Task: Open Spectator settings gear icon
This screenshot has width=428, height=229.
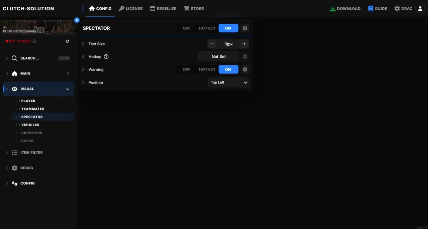Action: (x=245, y=28)
